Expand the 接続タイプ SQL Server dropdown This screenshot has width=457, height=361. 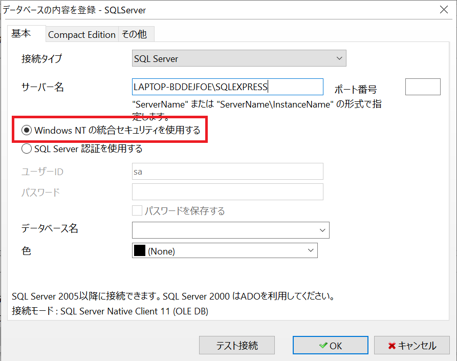239,58
